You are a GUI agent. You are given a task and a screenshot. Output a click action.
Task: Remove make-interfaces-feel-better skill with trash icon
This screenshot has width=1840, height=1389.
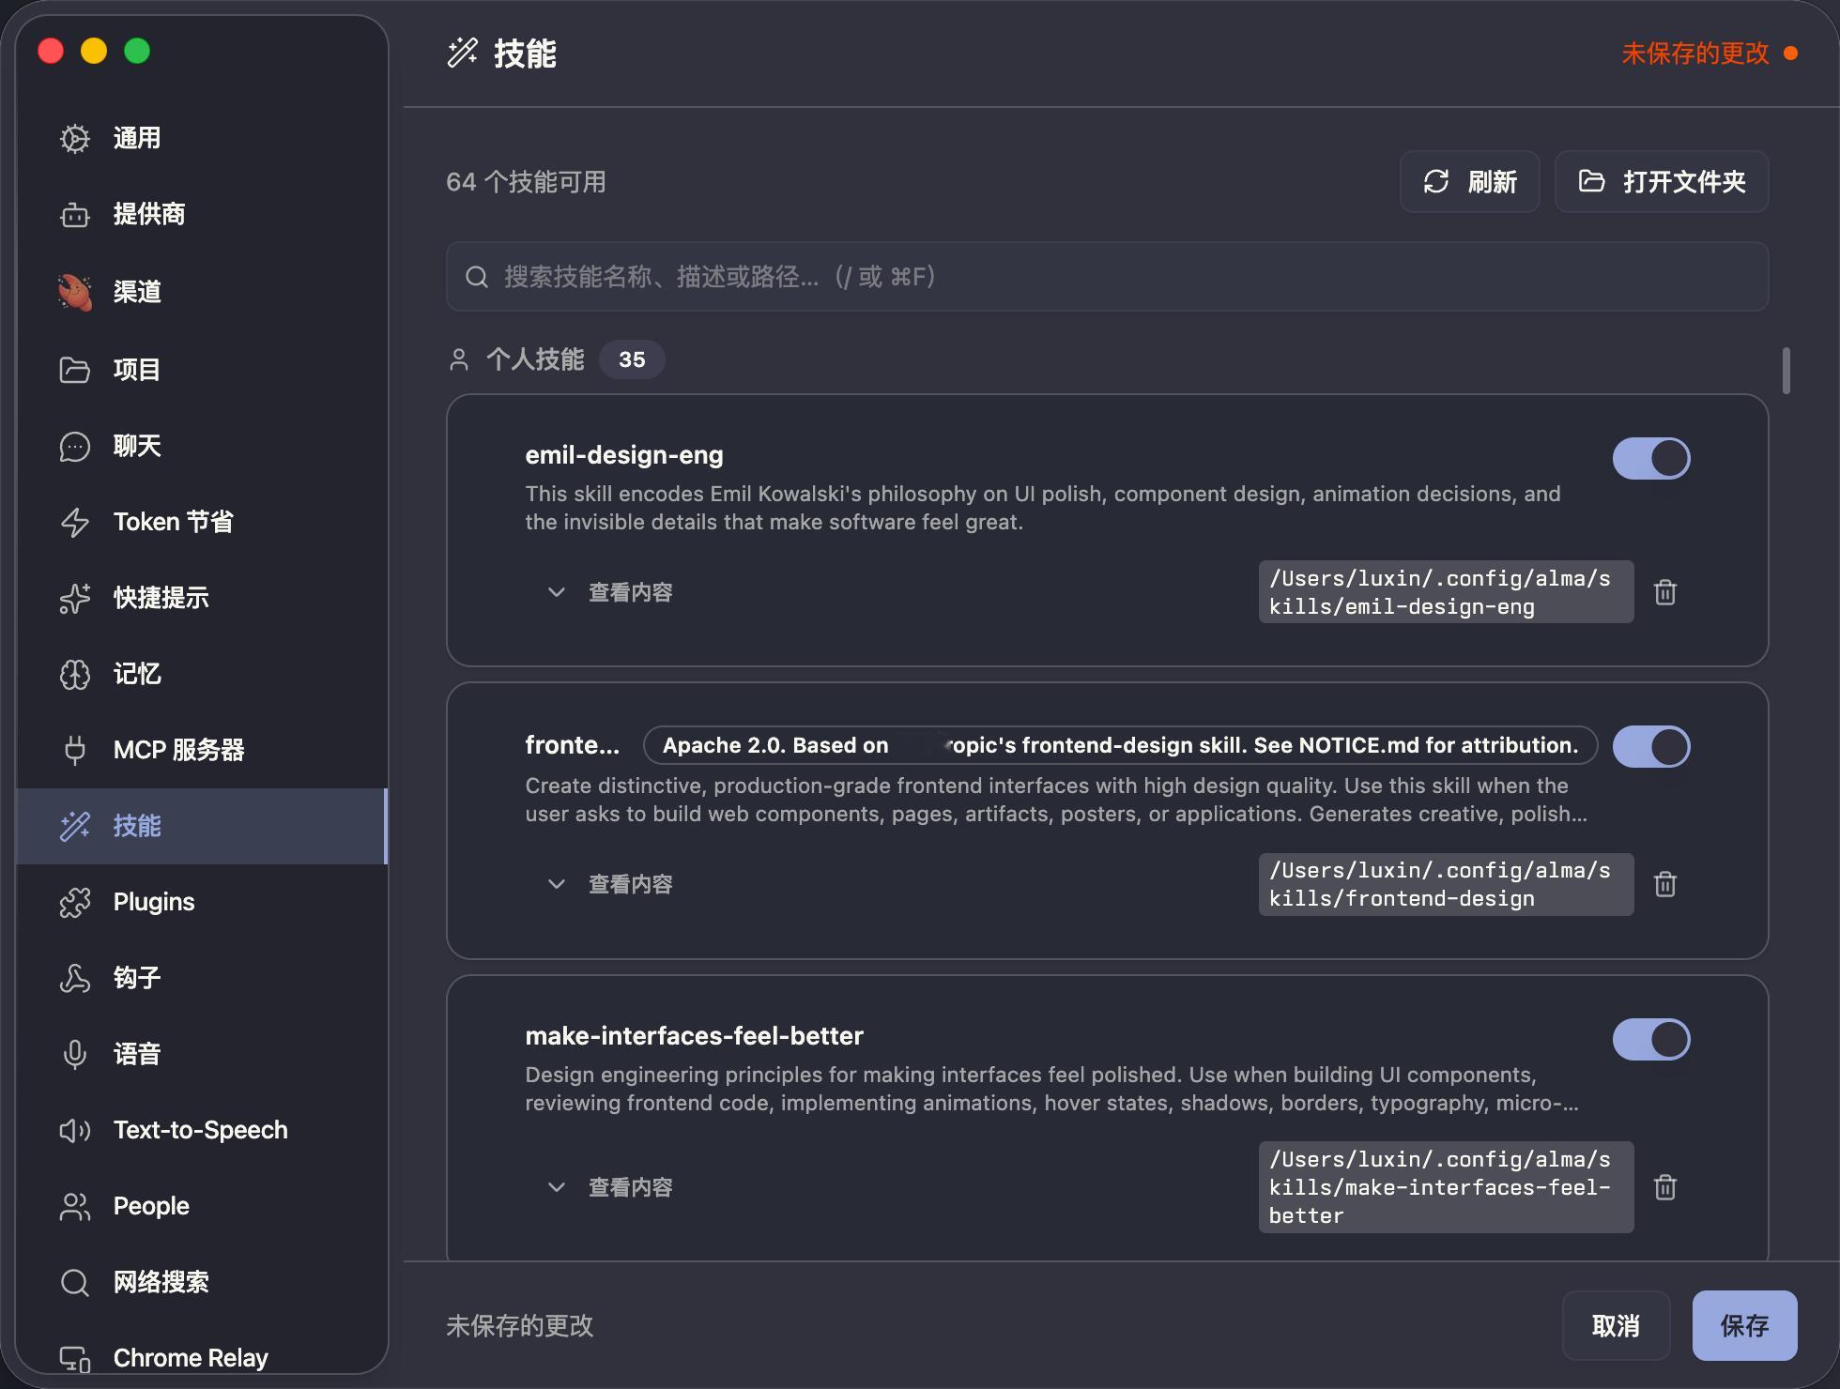pos(1664,1187)
